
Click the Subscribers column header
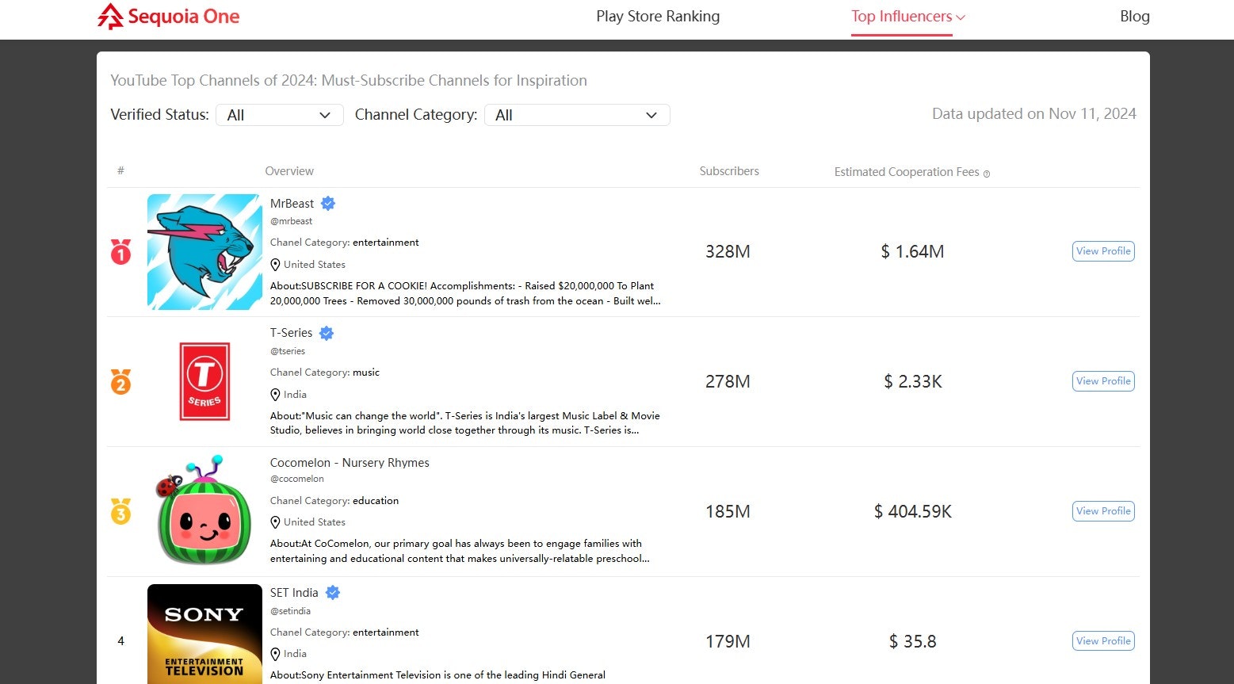[x=729, y=171]
